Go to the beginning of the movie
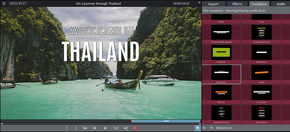Screen dimensions: 290x132 click(94, 128)
